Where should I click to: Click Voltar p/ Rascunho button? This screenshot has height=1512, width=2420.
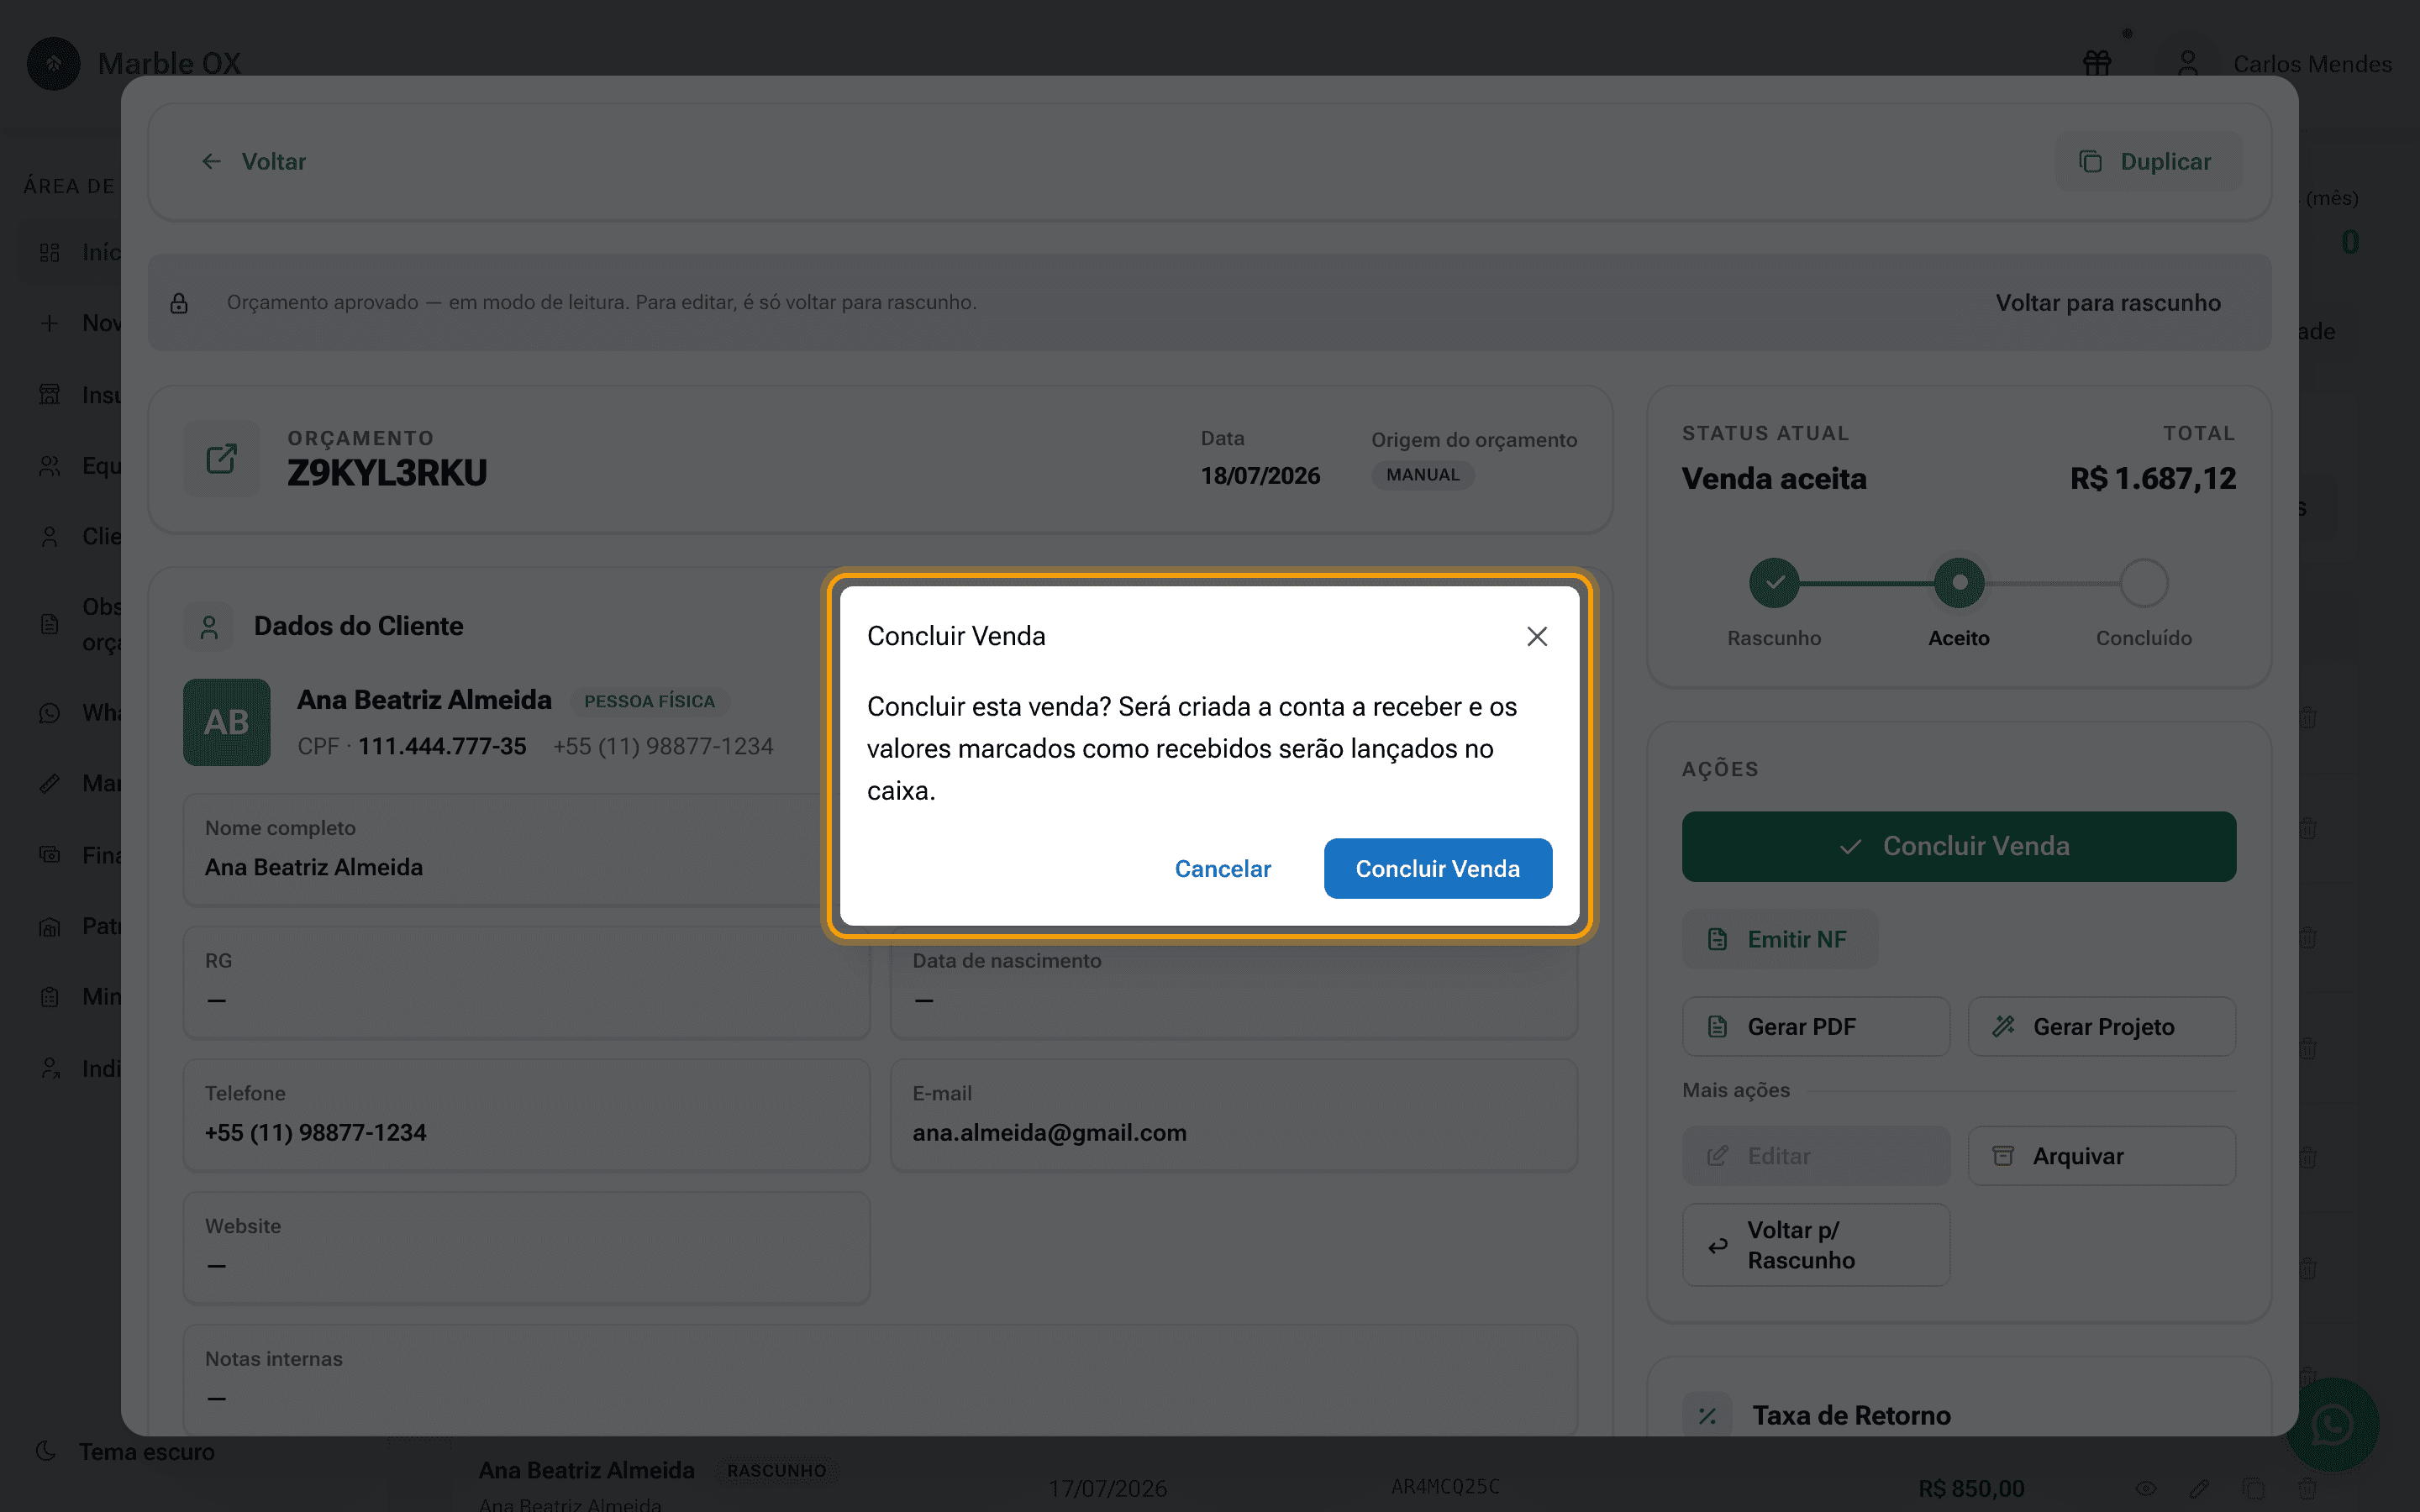(1815, 1244)
